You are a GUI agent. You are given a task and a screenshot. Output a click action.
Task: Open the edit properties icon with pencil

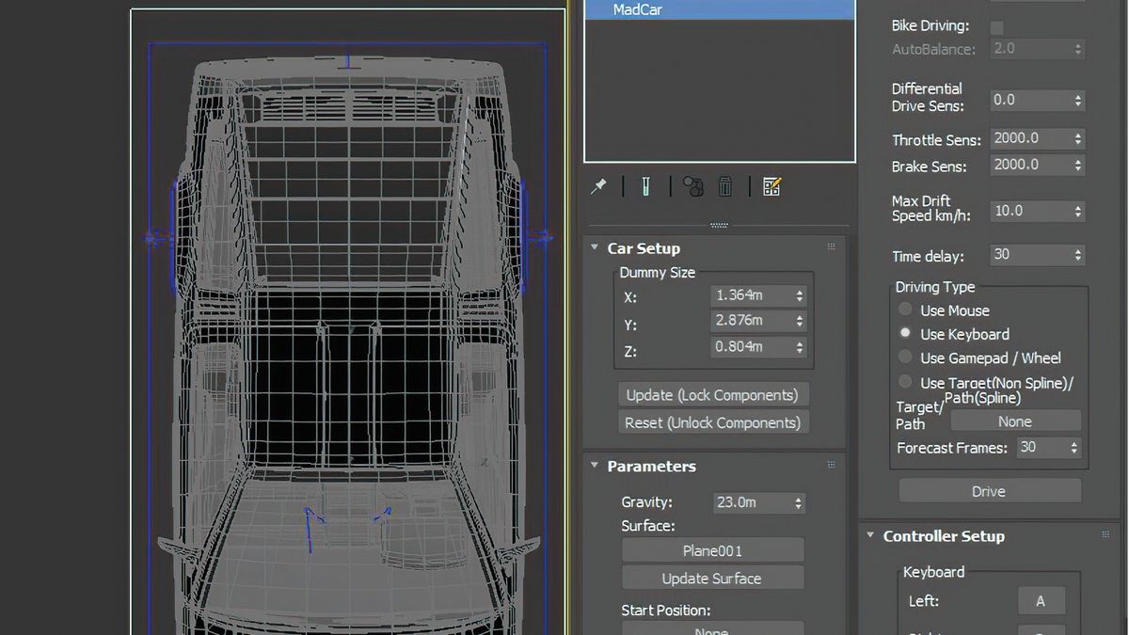coord(771,185)
